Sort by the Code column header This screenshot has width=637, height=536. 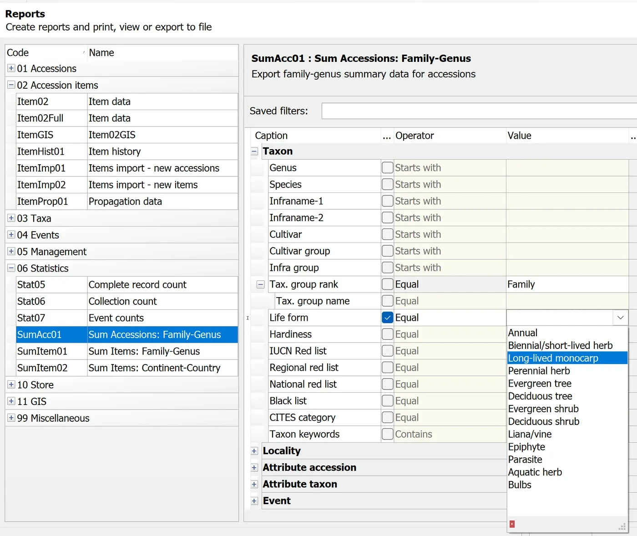click(45, 53)
